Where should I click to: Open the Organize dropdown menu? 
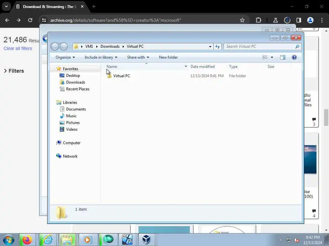tap(65, 57)
